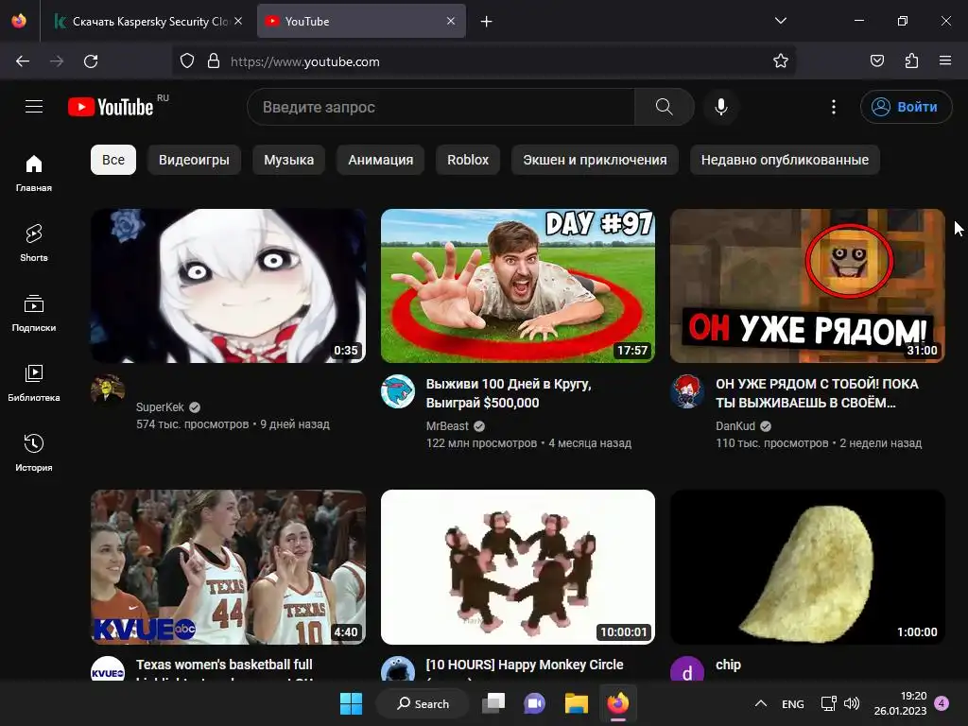This screenshot has width=968, height=726.
Task: Click the ENG language indicator
Action: (793, 703)
